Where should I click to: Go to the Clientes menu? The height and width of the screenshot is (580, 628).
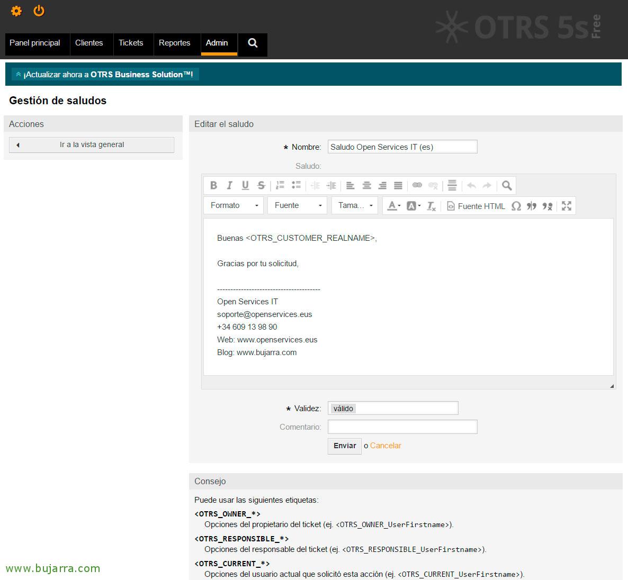coord(89,43)
